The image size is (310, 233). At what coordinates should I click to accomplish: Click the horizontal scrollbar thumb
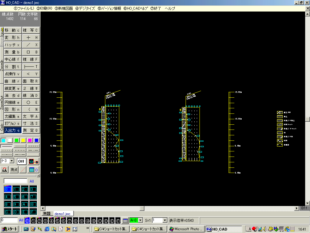[x=142, y=208]
